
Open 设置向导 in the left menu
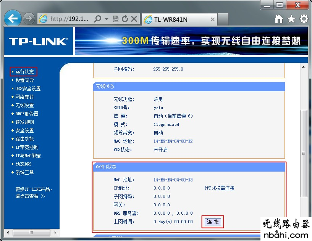pyautogui.click(x=24, y=80)
